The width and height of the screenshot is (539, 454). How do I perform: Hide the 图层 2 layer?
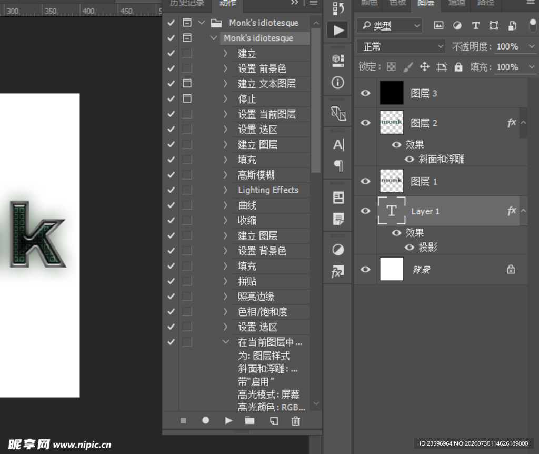[365, 123]
